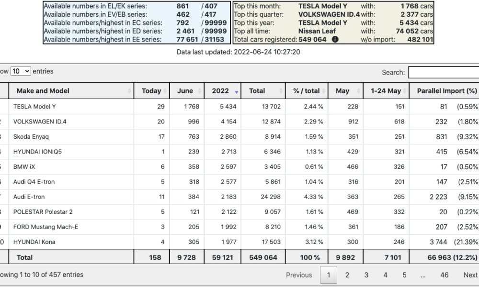Click the sort arrows in the Today column header
Image resolution: width=479 pixels, height=287 pixels.
165,91
